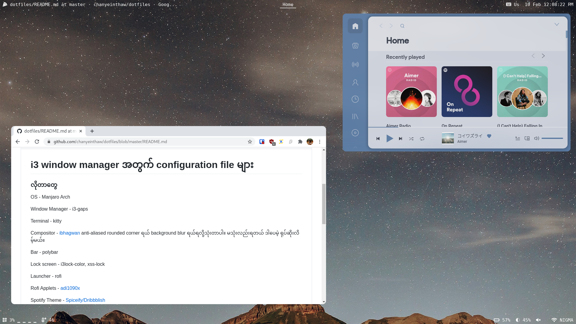Adjust Spotify volume slider
Screen dimensions: 576x324
(x=552, y=138)
